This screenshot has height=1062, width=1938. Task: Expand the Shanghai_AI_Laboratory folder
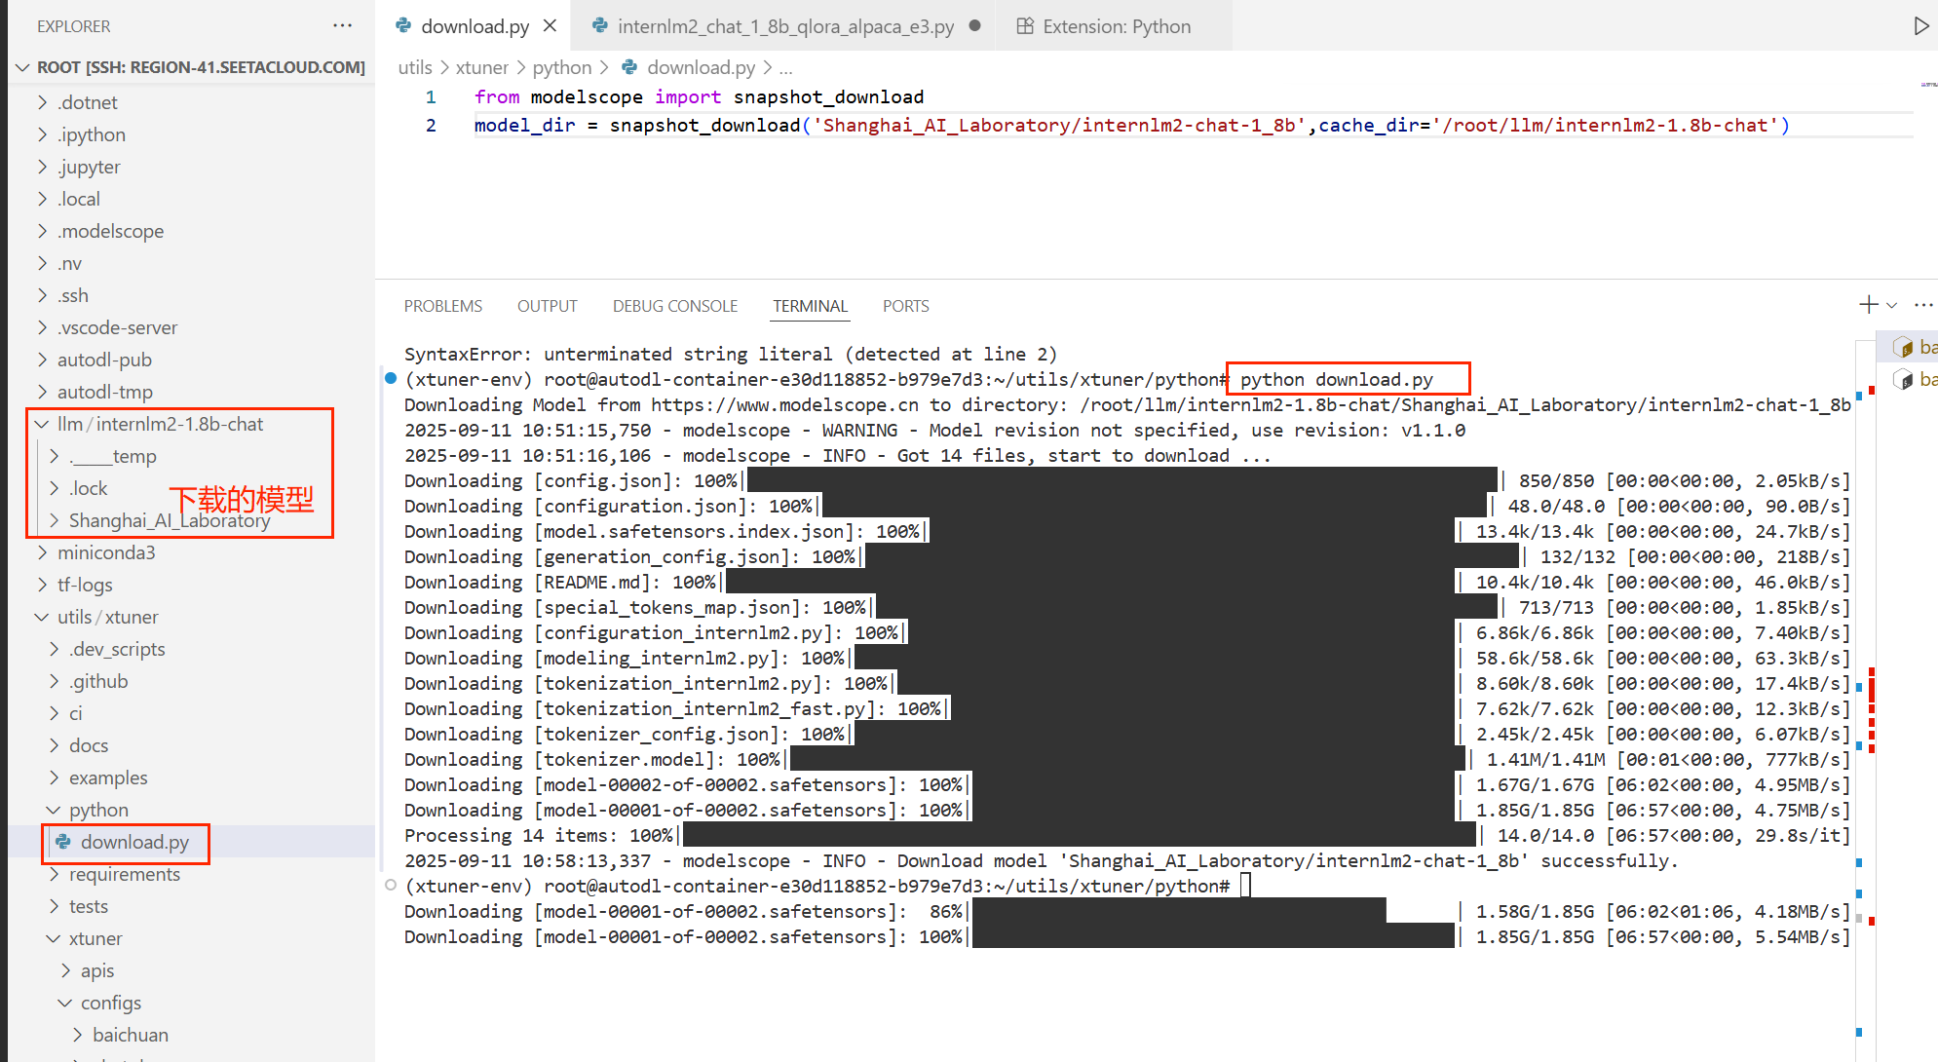tap(191, 520)
